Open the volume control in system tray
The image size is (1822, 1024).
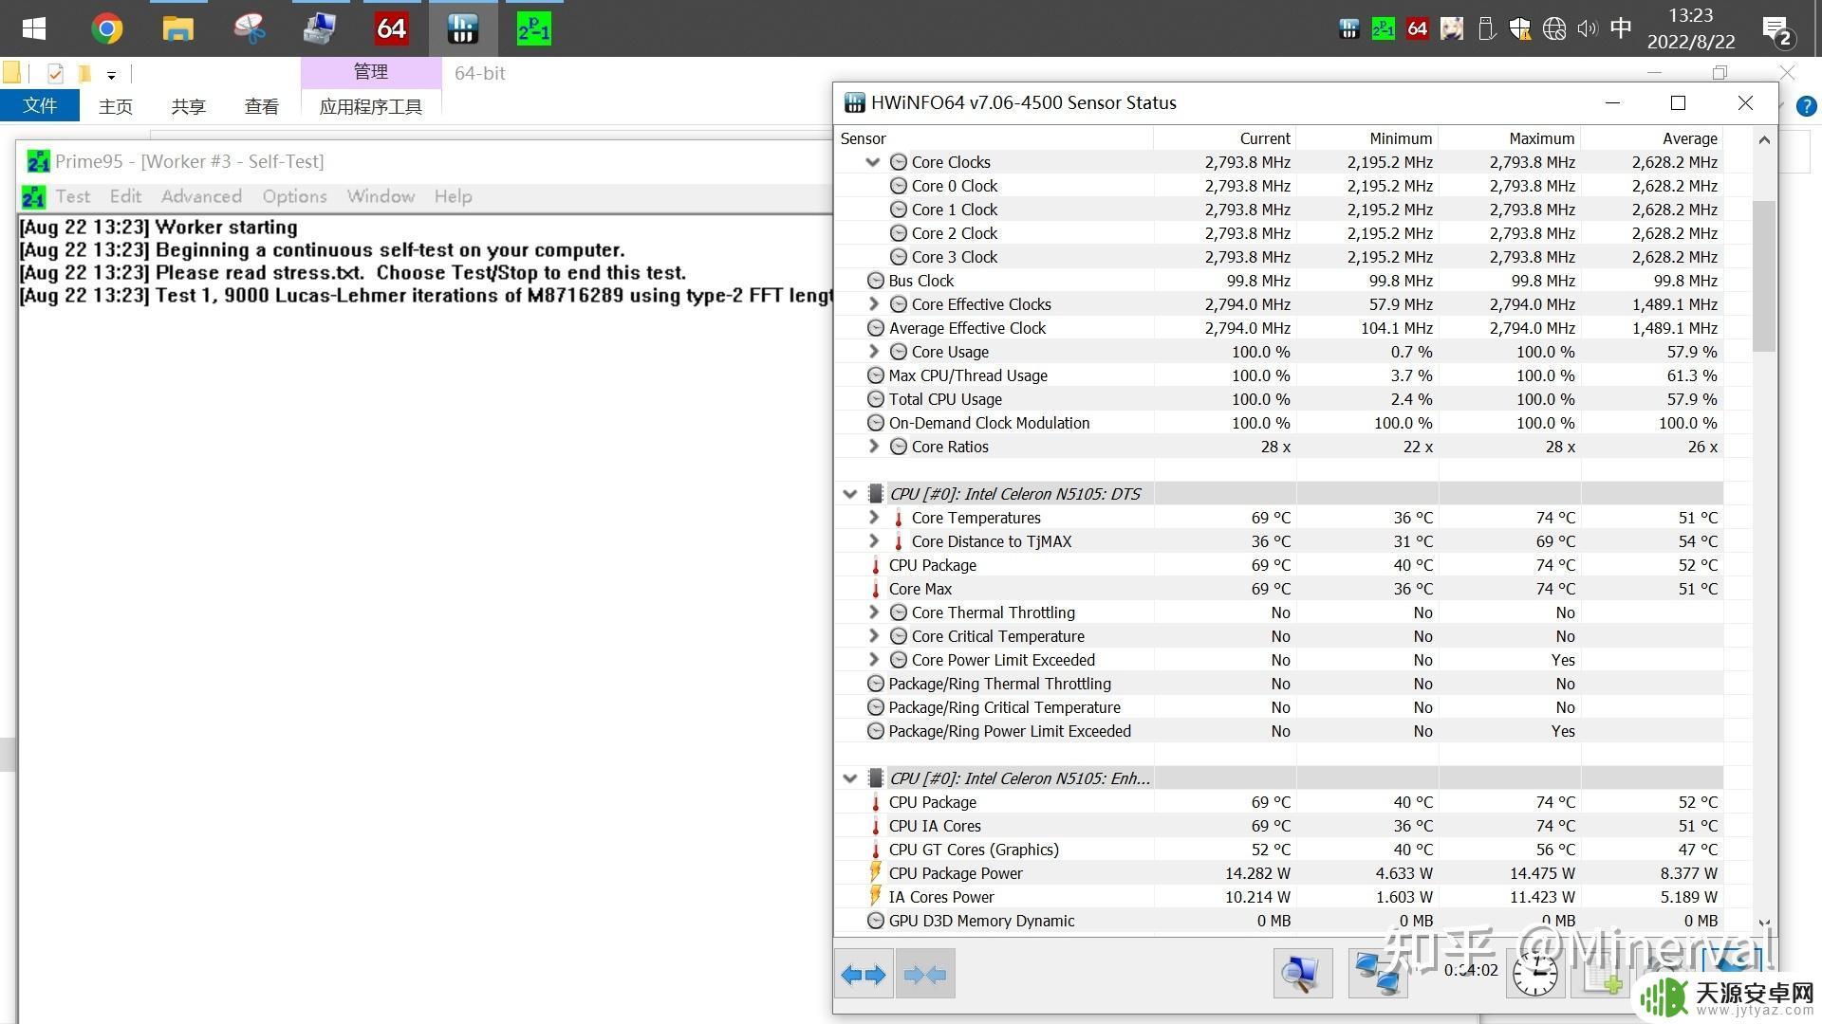click(1587, 28)
